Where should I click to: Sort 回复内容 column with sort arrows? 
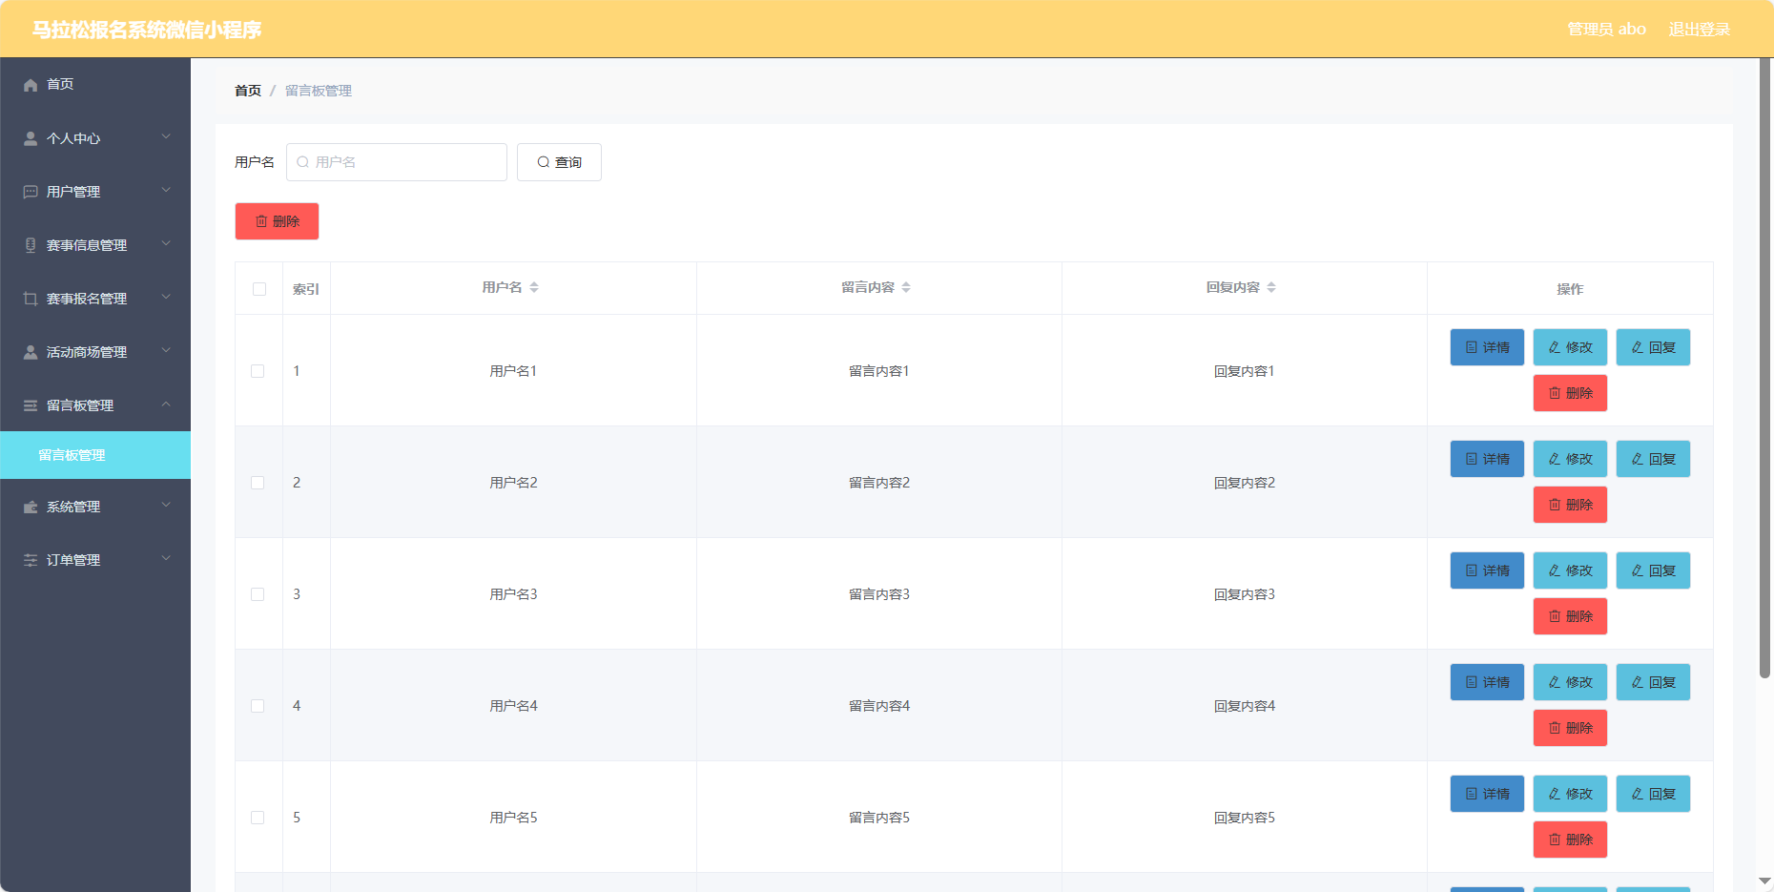(x=1271, y=287)
